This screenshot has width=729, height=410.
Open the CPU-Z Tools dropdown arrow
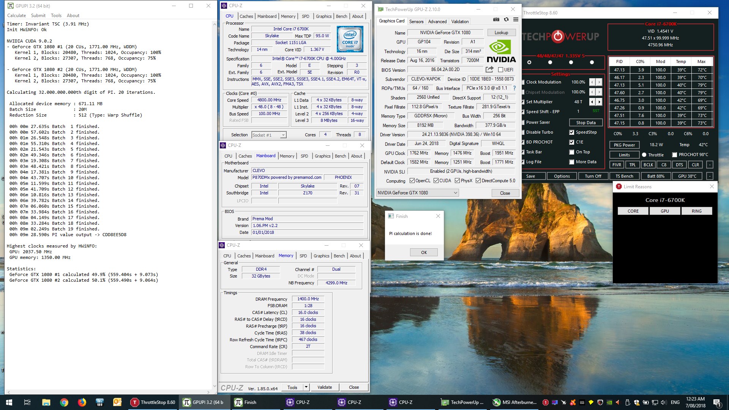pos(306,387)
